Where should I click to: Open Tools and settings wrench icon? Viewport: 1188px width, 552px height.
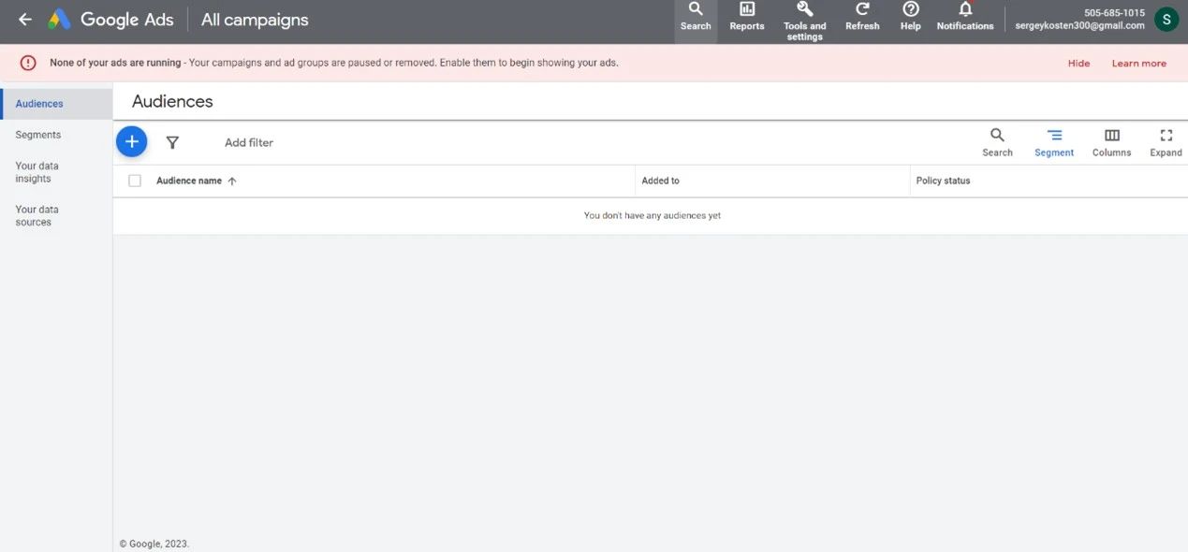pos(804,19)
